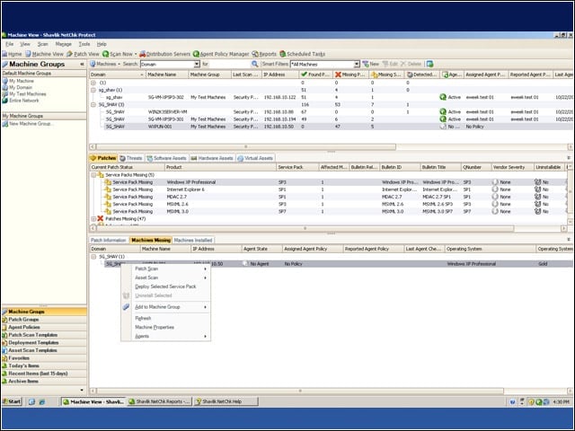Switch to the Threats tab
Viewport: 575px width, 431px height.
[x=131, y=158]
